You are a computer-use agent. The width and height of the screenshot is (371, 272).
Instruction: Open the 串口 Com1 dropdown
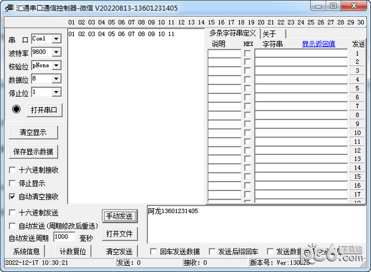56,38
